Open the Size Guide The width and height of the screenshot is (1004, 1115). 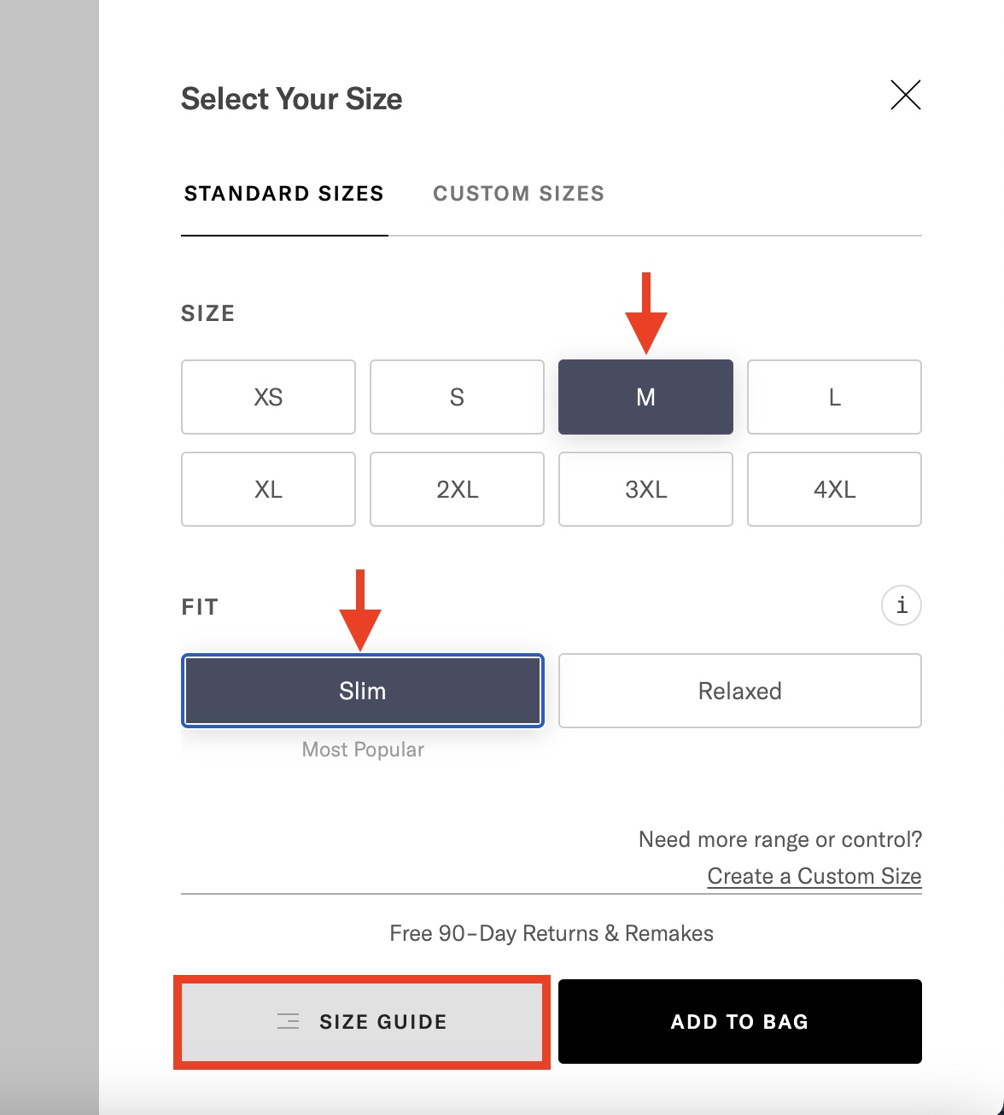click(x=362, y=1021)
